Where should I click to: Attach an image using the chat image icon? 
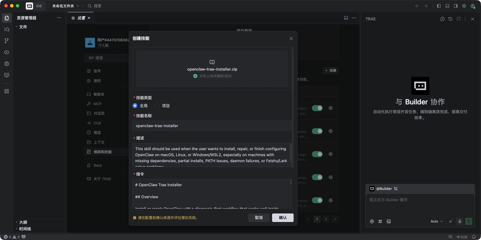[x=389, y=221]
